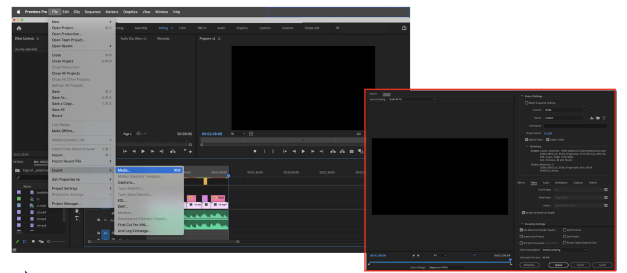Open the Format dropdown showing H.264

pos(563,110)
